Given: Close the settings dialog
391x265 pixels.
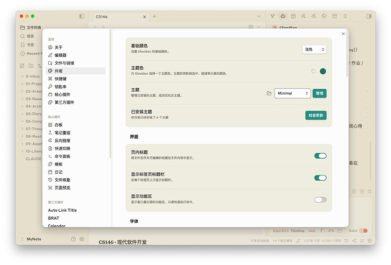Looking at the screenshot, I should coord(343,33).
